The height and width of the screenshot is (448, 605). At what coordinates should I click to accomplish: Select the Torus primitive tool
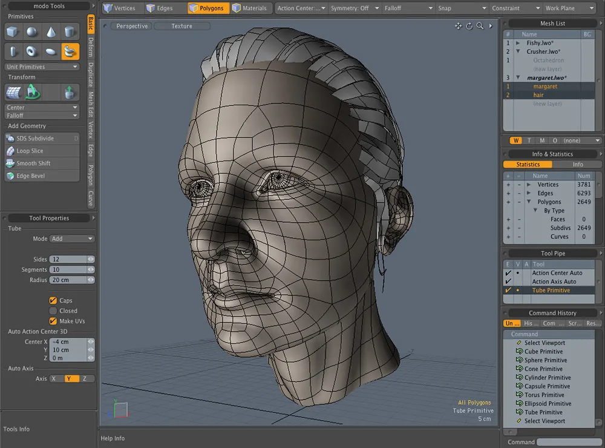(31, 51)
